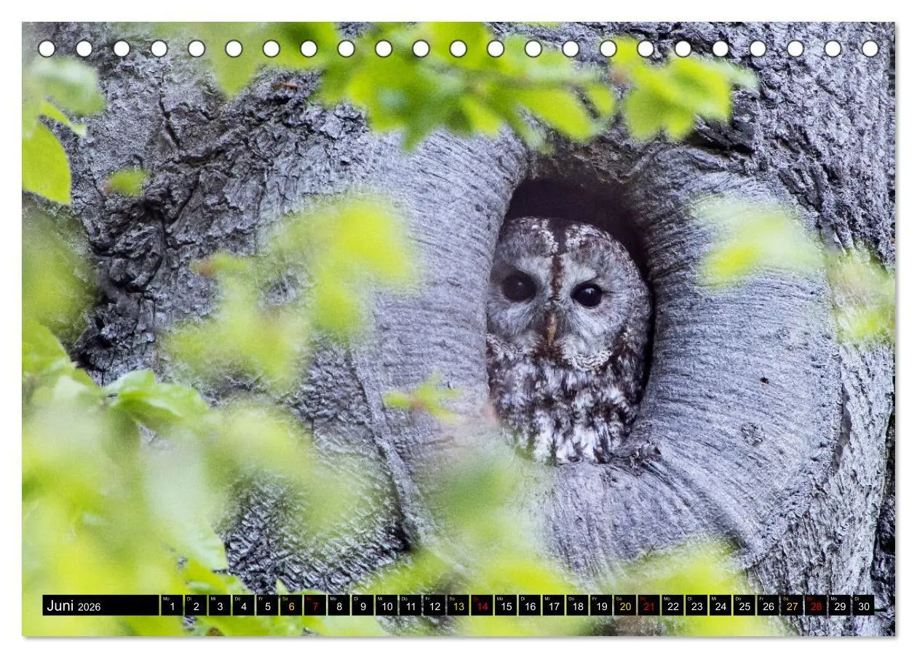Click the red Sunday 7 date cell
Image resolution: width=917 pixels, height=658 pixels.
(x=315, y=606)
